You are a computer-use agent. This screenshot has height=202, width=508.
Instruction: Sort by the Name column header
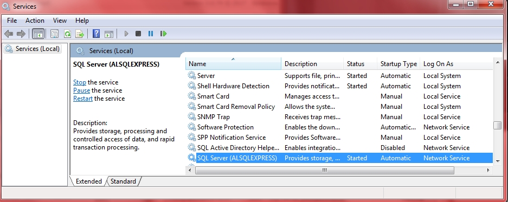pos(233,64)
